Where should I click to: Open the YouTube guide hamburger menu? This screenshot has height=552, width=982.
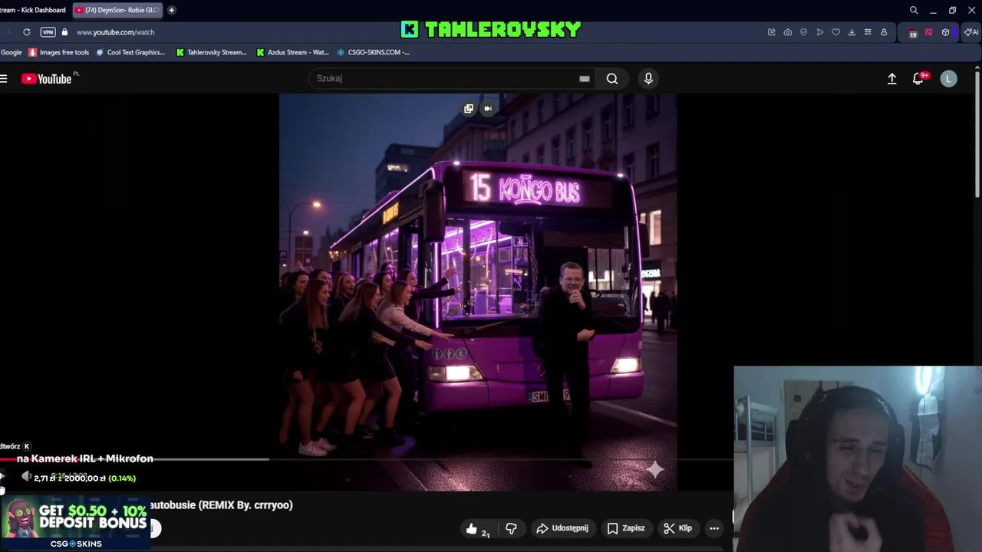(4, 78)
